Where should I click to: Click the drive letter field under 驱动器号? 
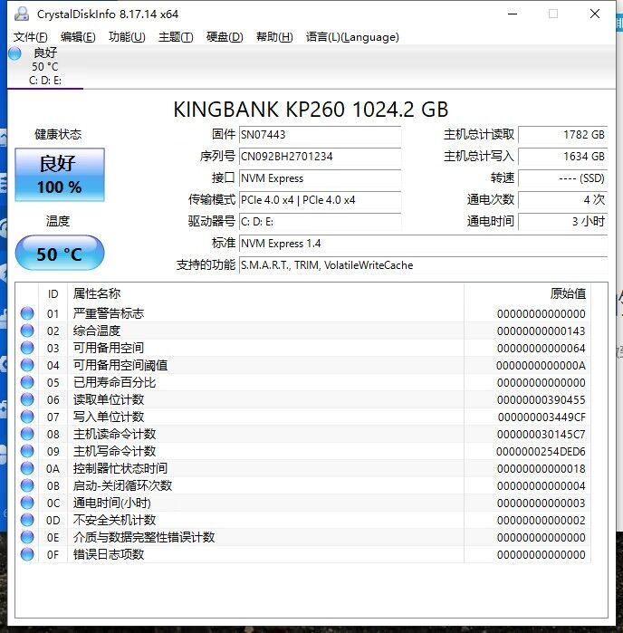pyautogui.click(x=320, y=222)
